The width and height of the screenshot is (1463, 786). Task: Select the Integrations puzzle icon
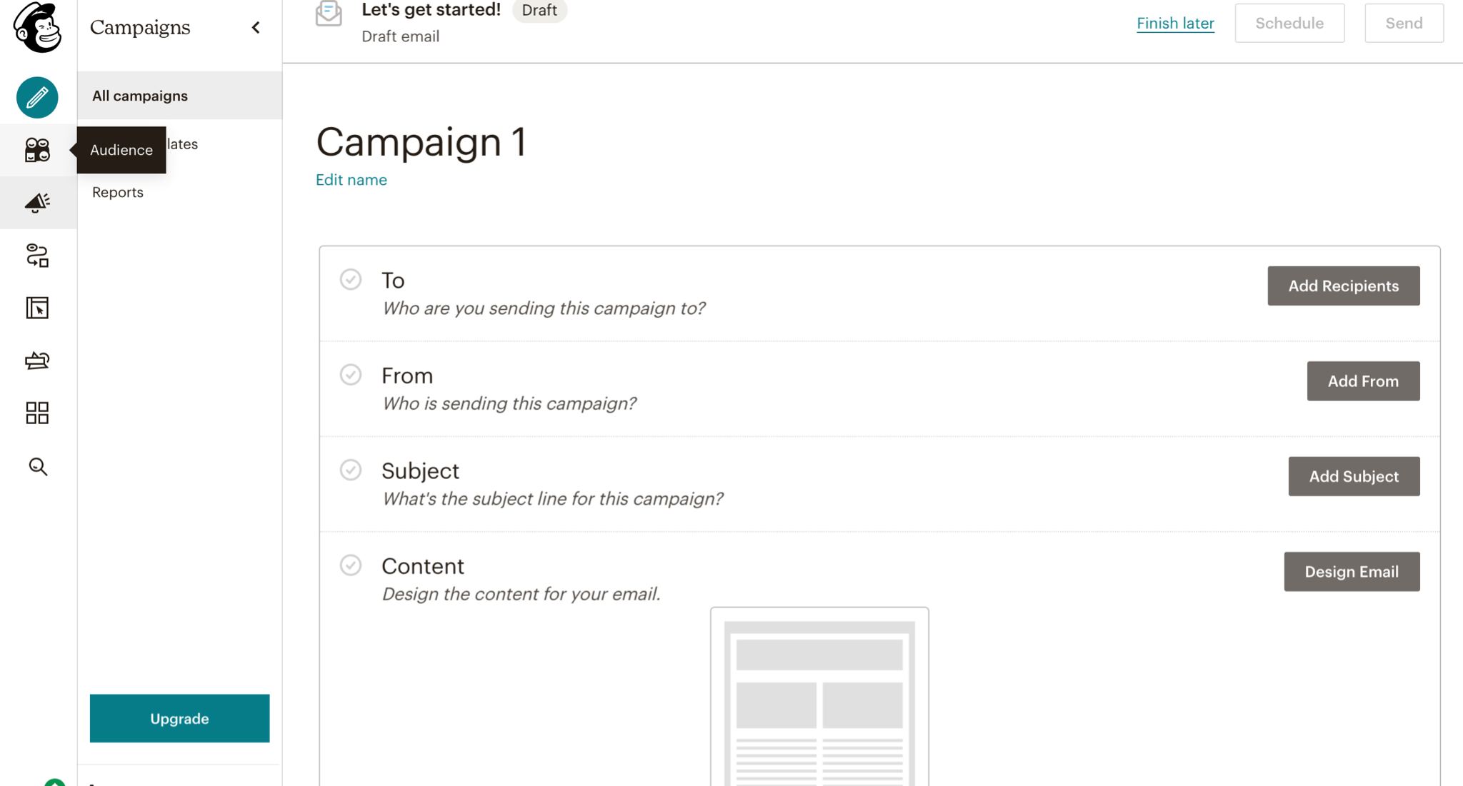[x=37, y=413]
